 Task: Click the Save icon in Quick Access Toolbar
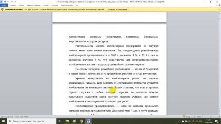(5, 1)
